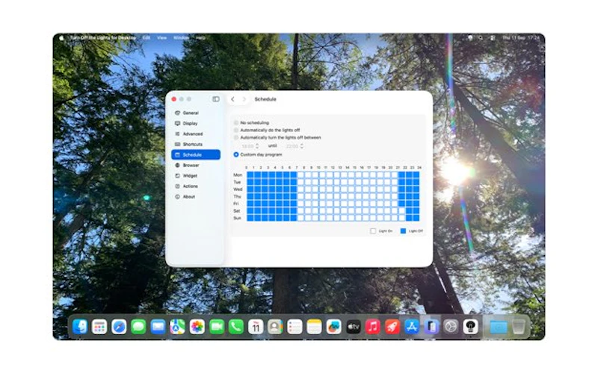Screen dimensions: 598x373
Task: Open the About section in the sidebar
Action: coord(196,197)
